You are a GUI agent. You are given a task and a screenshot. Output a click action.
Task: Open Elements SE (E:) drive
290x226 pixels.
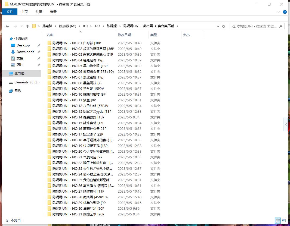(27, 82)
